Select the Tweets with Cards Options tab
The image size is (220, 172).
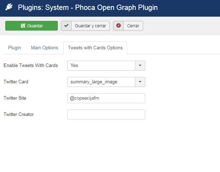pos(95,48)
